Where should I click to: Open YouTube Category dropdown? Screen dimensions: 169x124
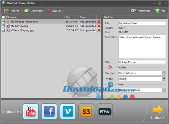[164, 73]
